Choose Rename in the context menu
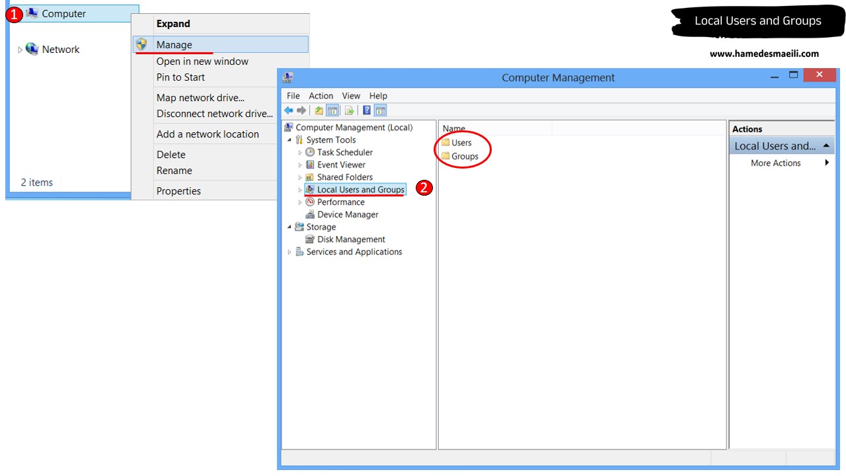This screenshot has width=846, height=476. point(174,171)
